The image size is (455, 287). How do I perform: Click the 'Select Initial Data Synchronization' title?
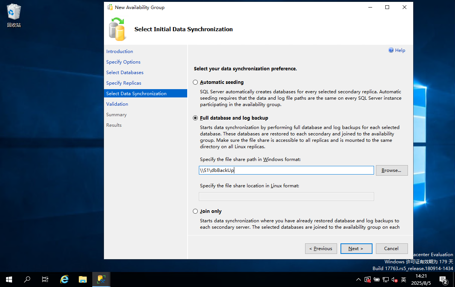[x=183, y=29]
